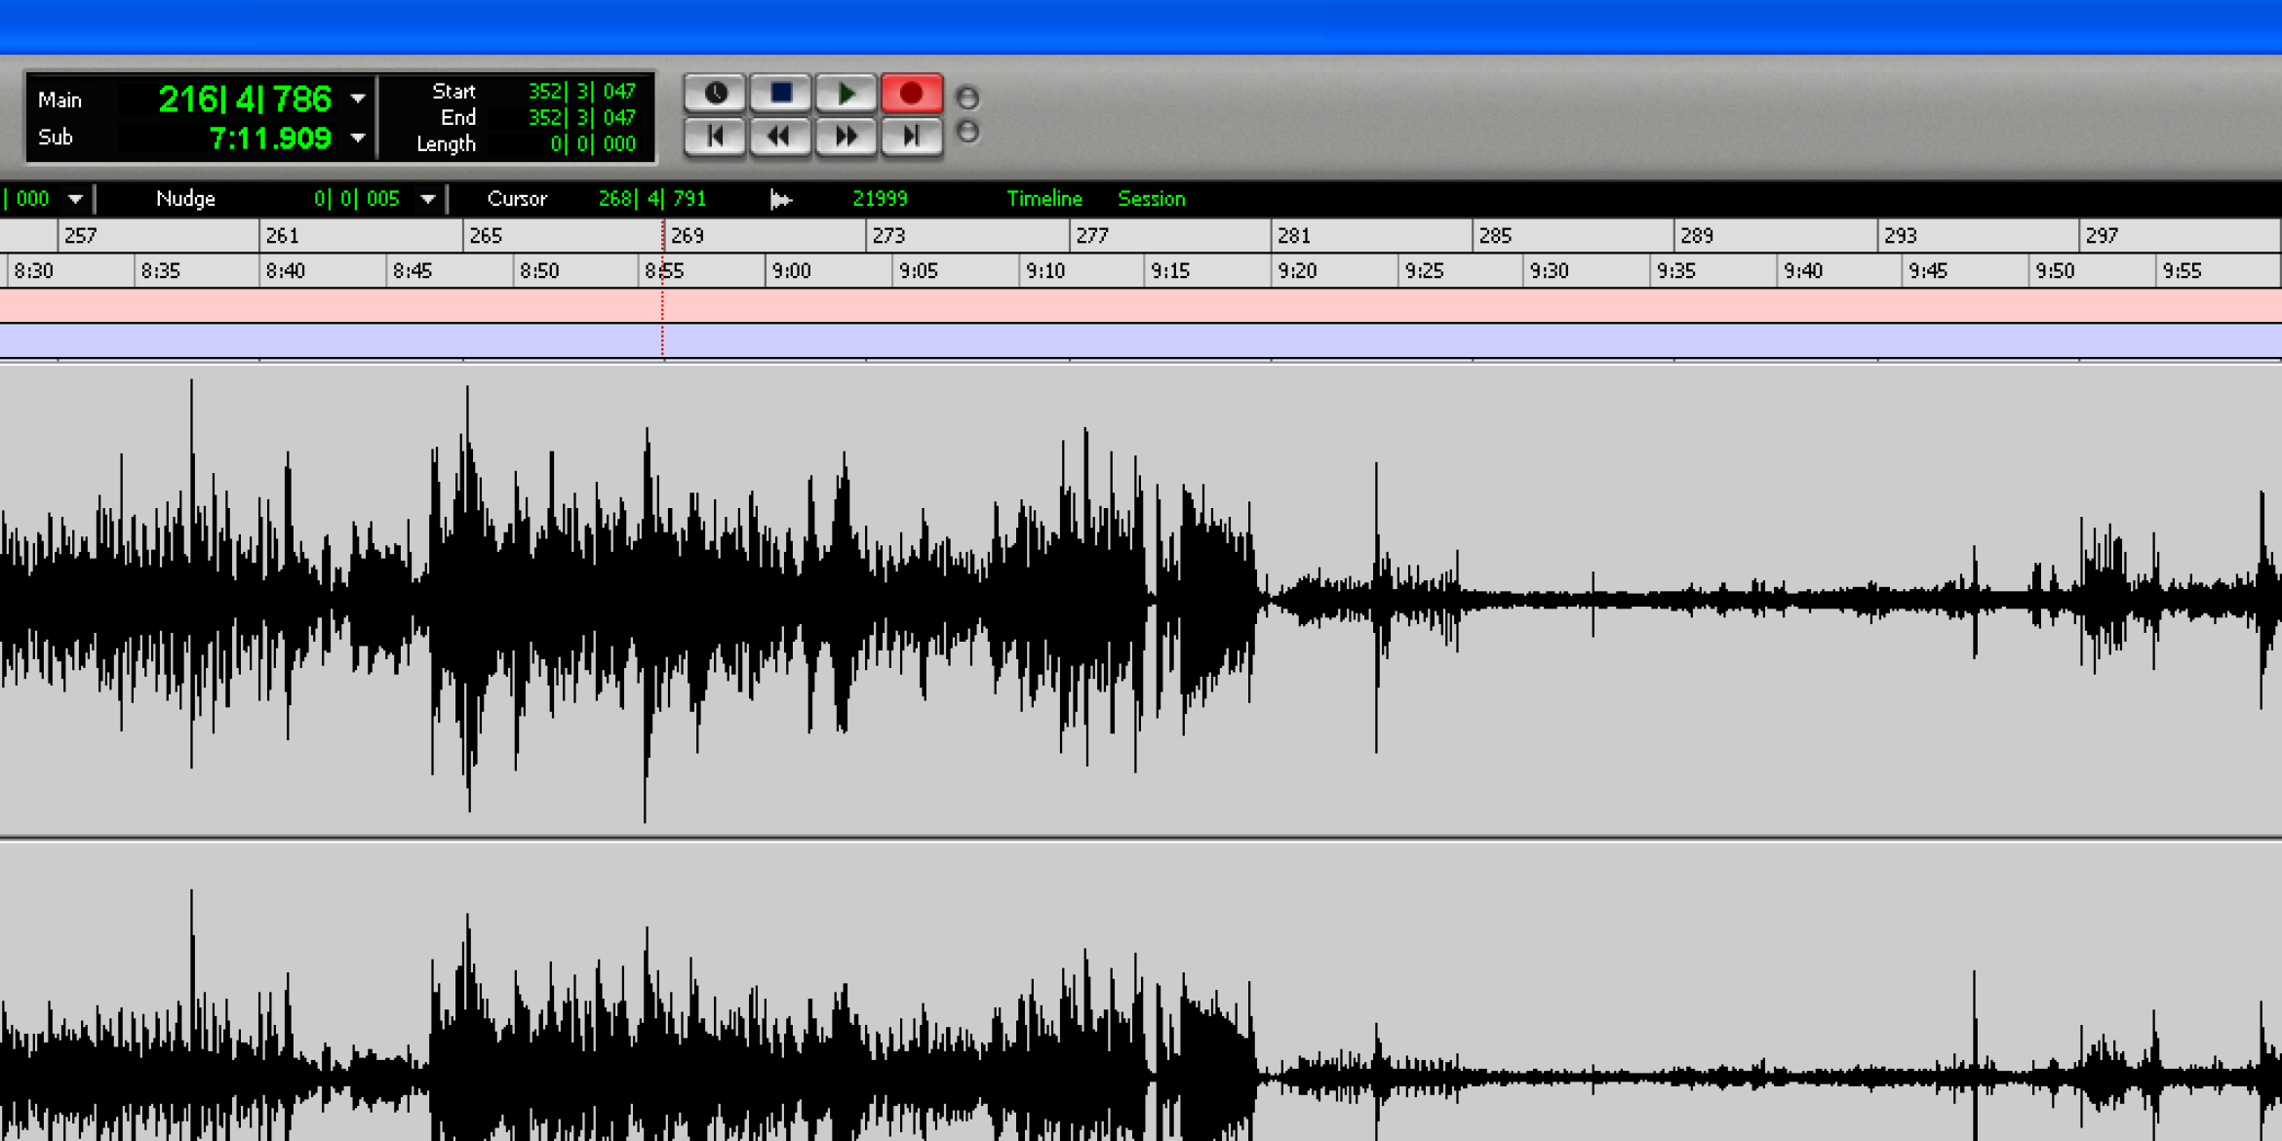Screen dimensions: 2282x1141
Task: Arm recording with the red Record button
Action: (x=912, y=94)
